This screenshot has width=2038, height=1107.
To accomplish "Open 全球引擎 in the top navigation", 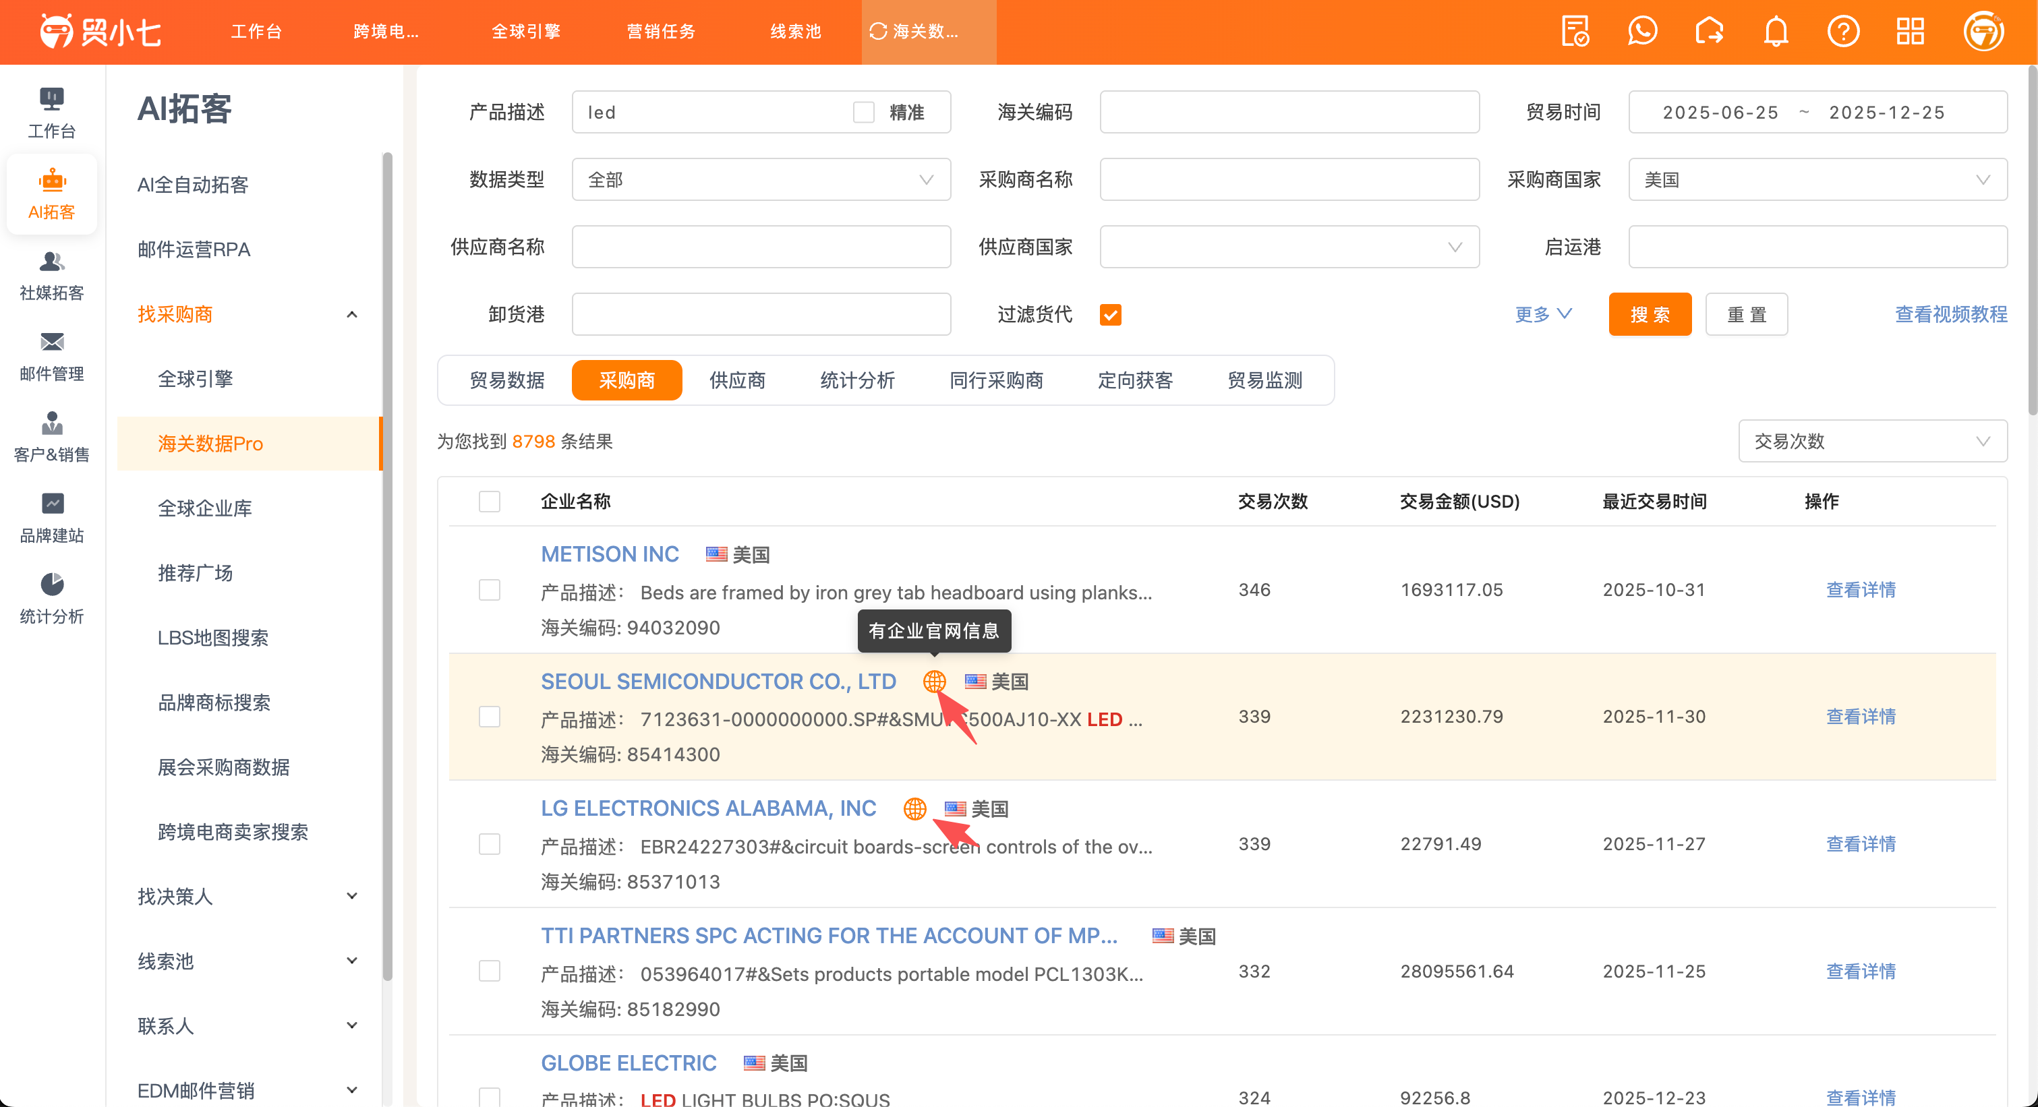I will point(526,32).
